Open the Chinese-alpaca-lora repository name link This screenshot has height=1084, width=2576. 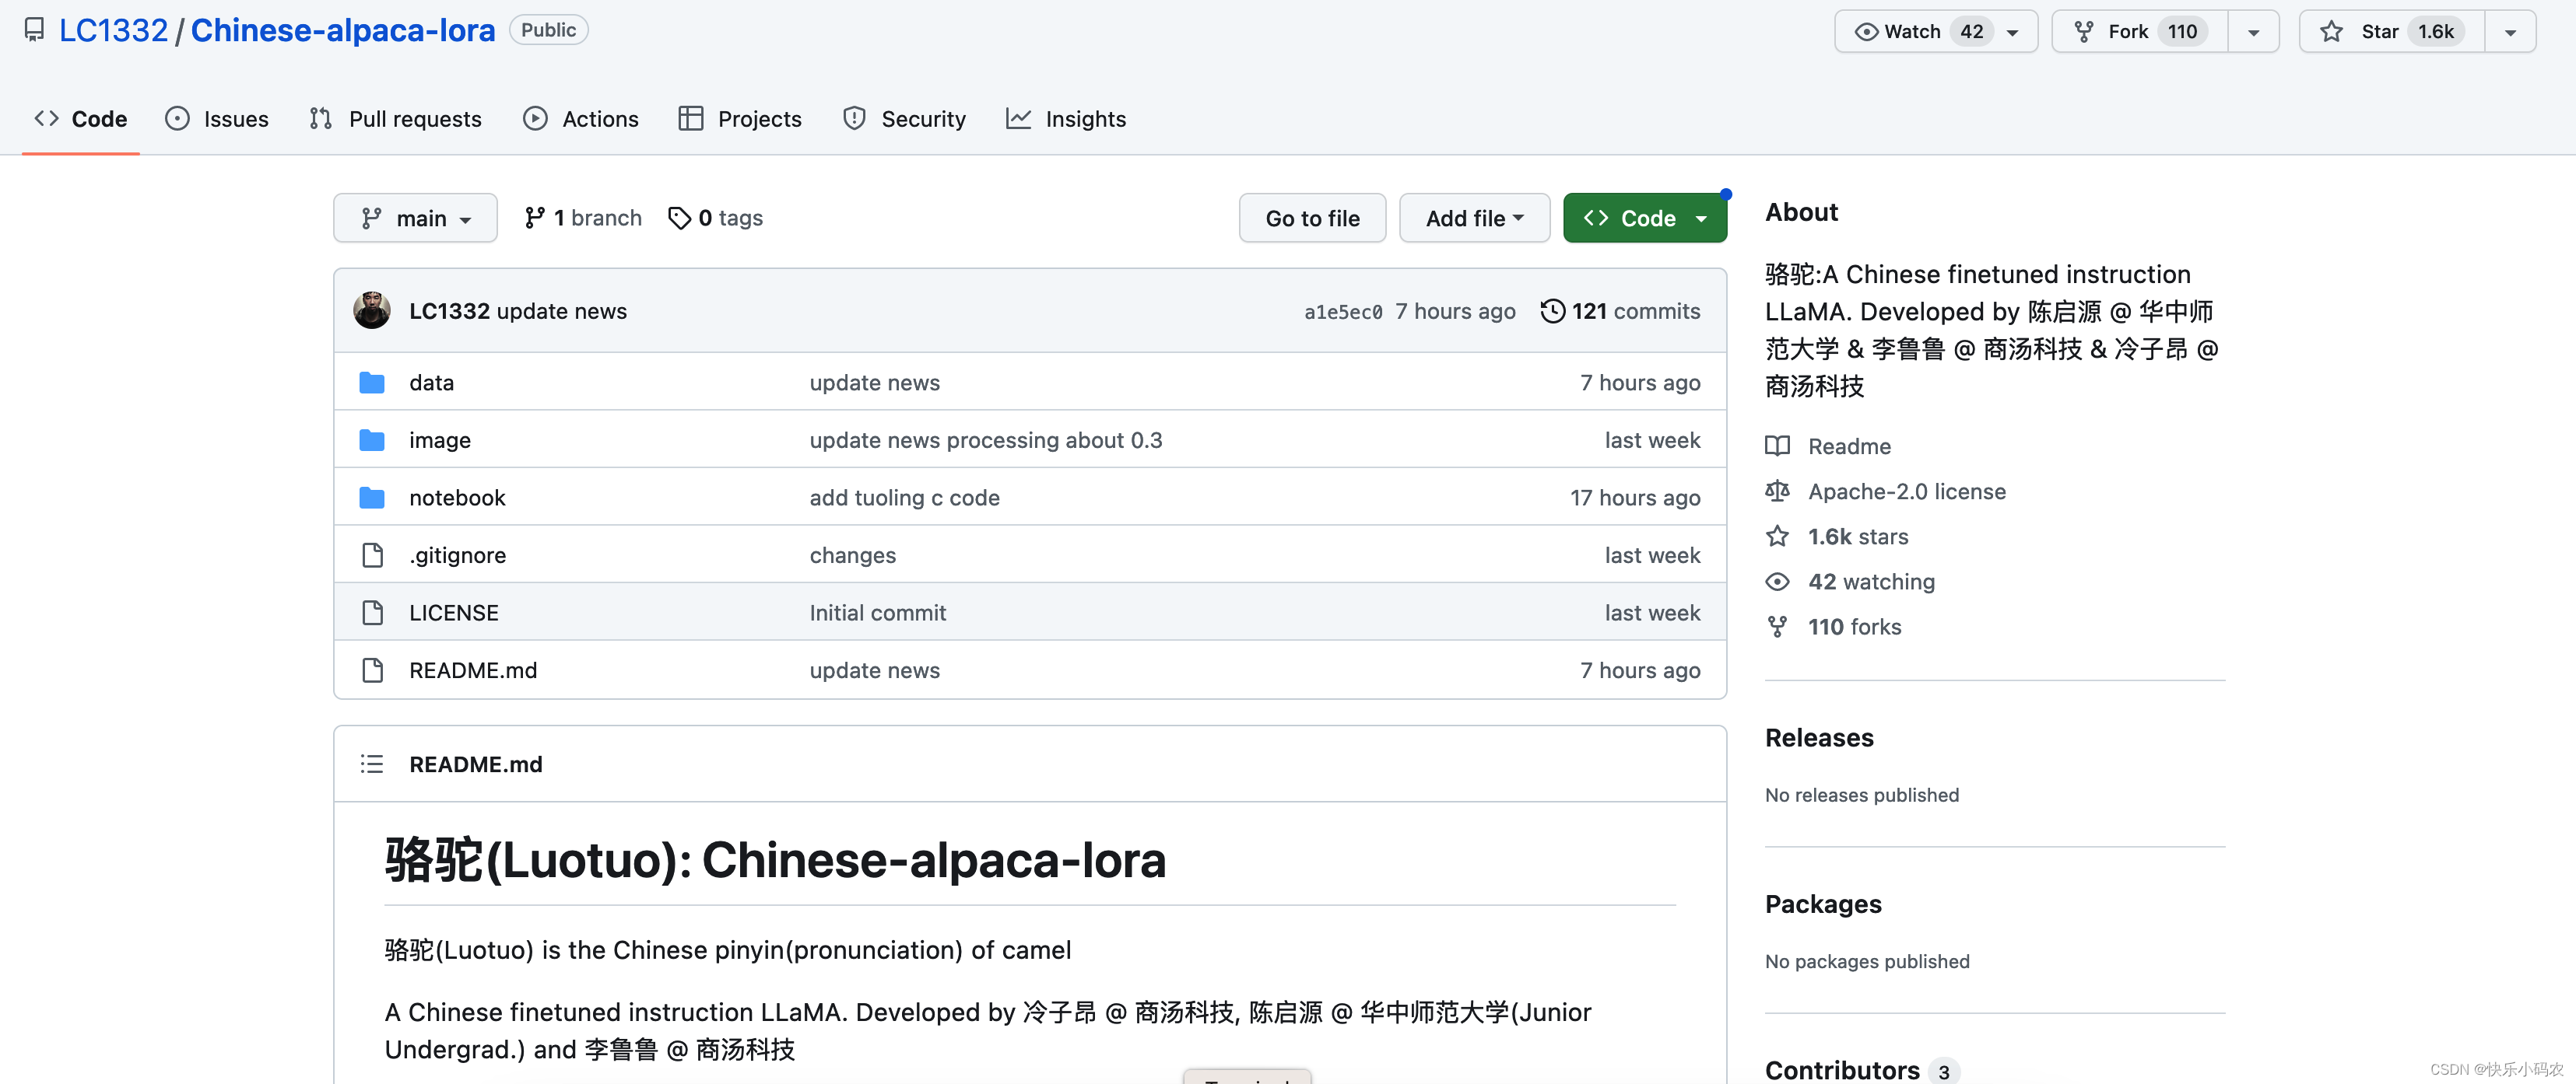click(343, 30)
